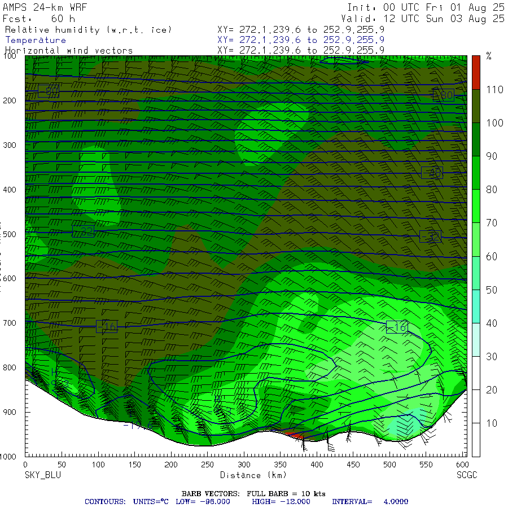Select the pale cyan 30–40 percent color segment
This screenshot has height=508, width=508.
point(476,340)
